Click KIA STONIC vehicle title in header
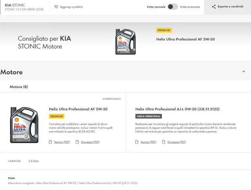 (x=15, y=5)
